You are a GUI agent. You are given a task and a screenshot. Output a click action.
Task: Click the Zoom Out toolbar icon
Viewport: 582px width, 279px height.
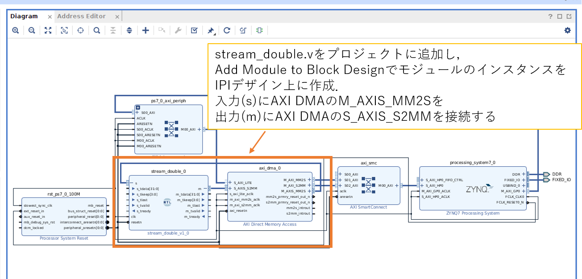(32, 30)
